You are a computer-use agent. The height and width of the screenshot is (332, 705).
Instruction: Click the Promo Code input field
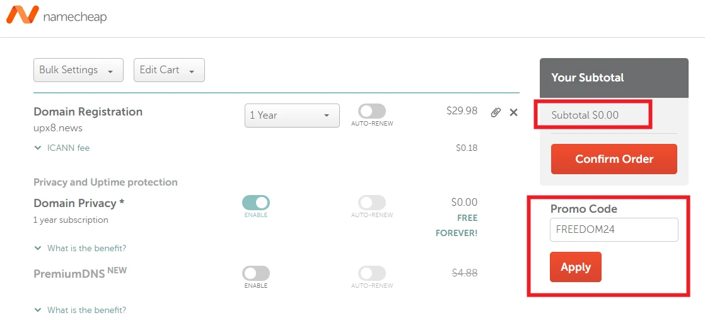pyautogui.click(x=614, y=230)
